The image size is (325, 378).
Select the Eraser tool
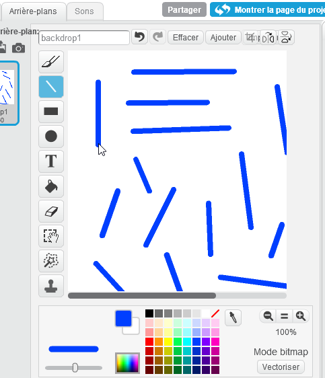51,211
